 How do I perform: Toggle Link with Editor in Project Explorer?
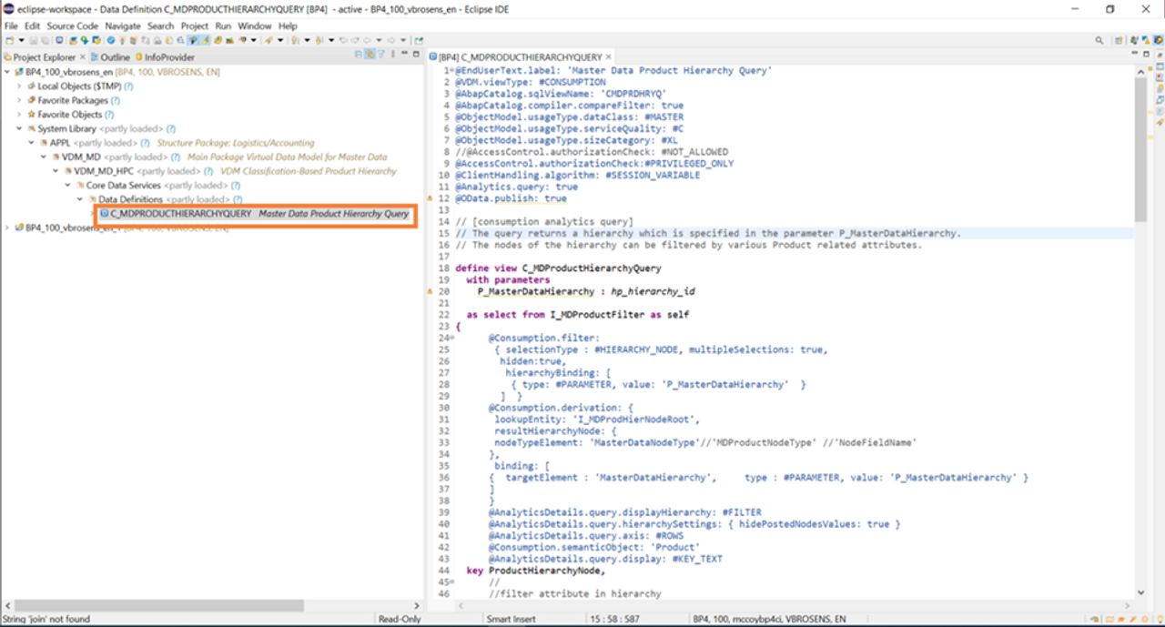click(x=370, y=56)
